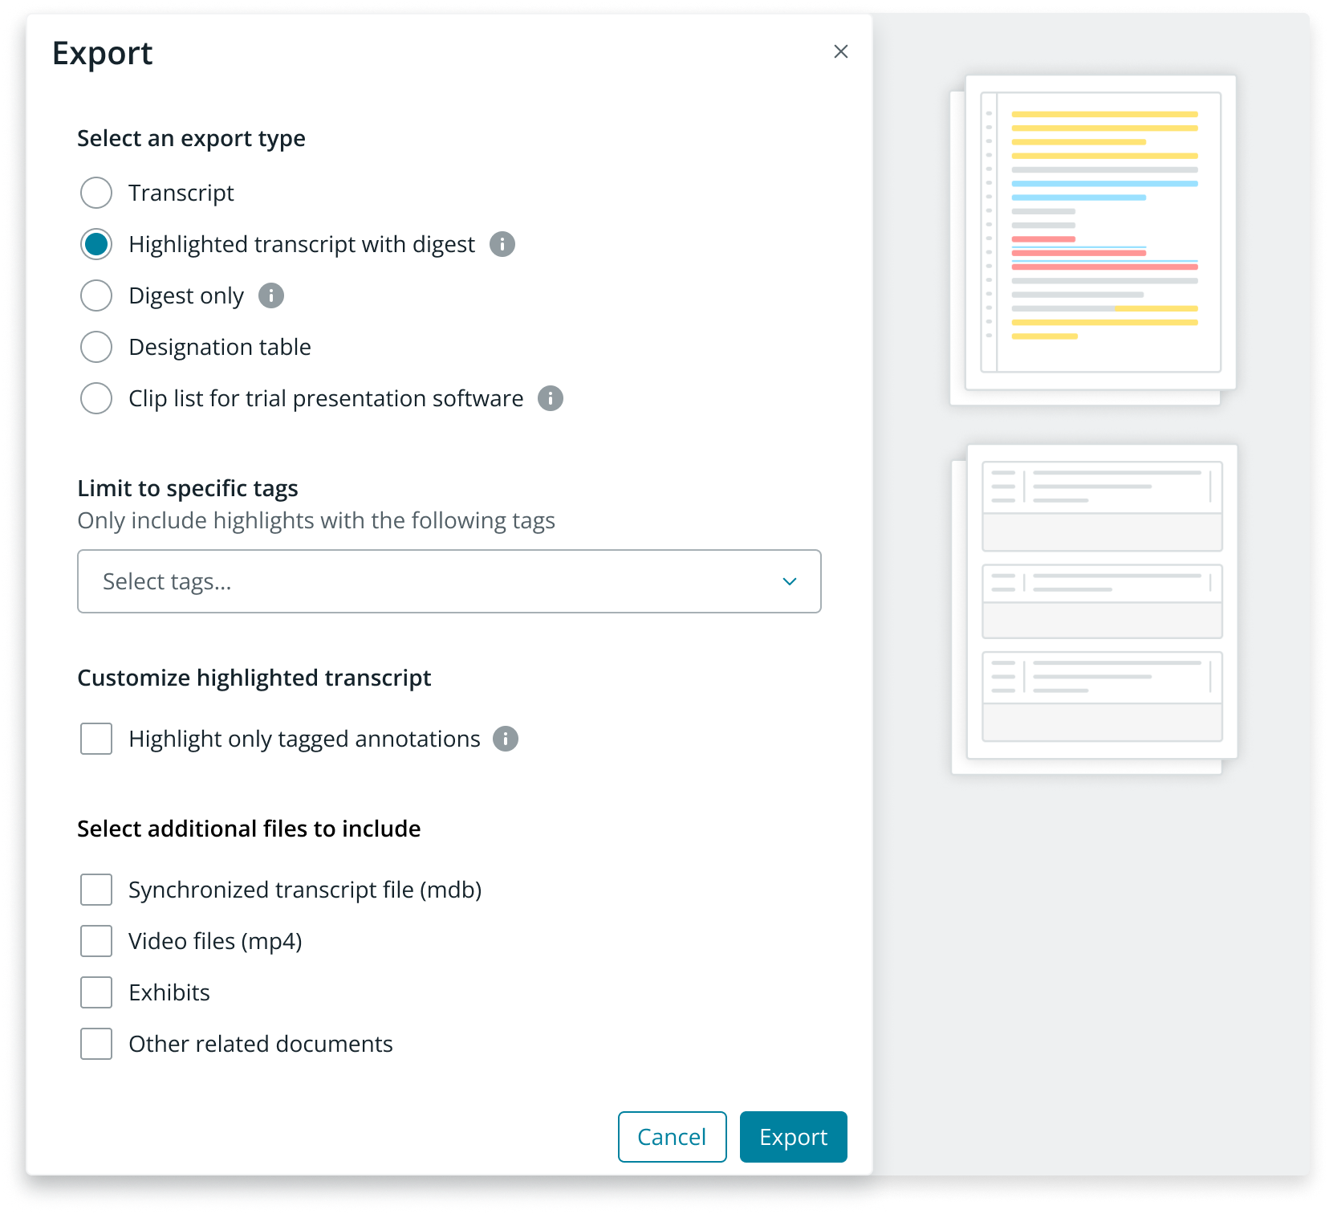The width and height of the screenshot is (1329, 1214).
Task: Choose Designation table as export type
Action: click(96, 347)
